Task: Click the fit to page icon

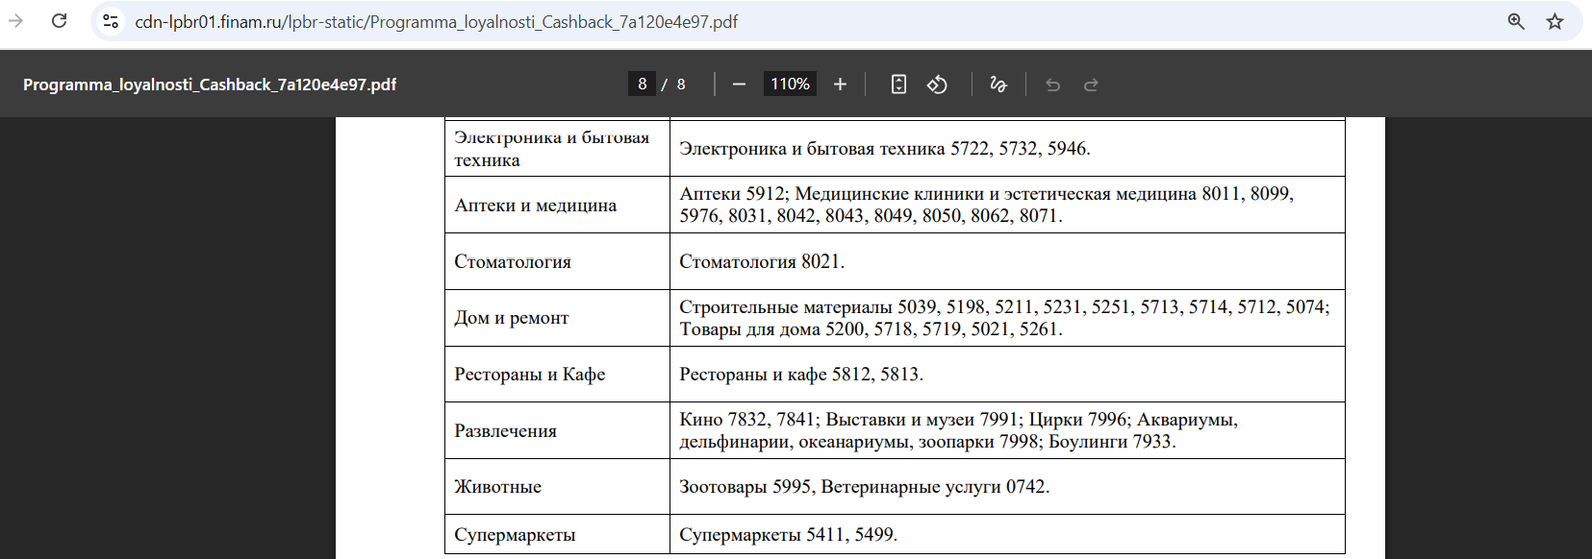Action: pos(898,85)
